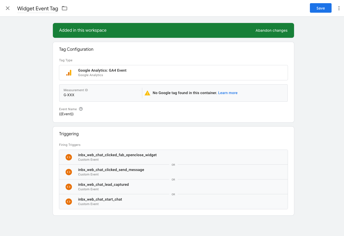Image resolution: width=344 pixels, height=236 pixels.
Task: Close the tag editor with the X icon
Action: pyautogui.click(x=8, y=8)
